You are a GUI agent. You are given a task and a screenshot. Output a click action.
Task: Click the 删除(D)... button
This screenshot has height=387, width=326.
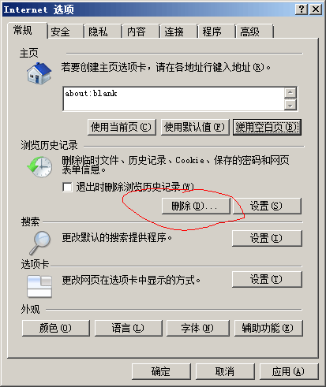pyautogui.click(x=196, y=206)
